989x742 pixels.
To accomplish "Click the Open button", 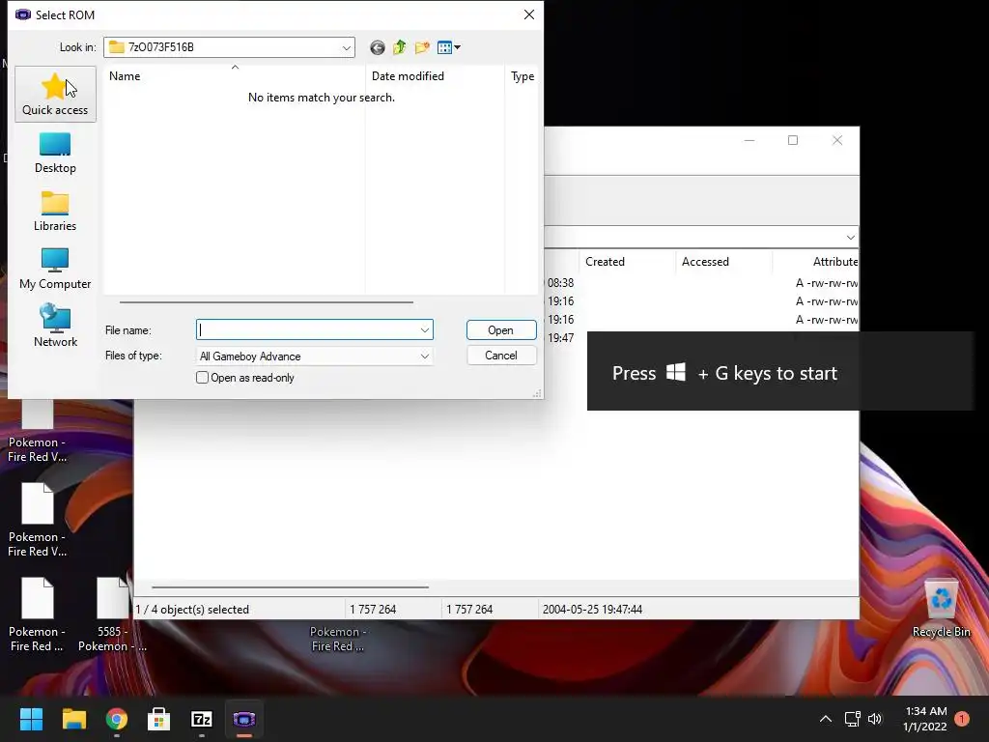I will (x=501, y=330).
